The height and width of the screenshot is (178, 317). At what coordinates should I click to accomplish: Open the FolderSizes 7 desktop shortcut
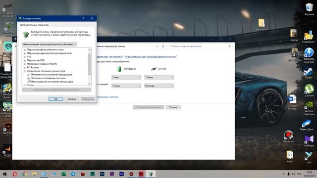click(309, 37)
